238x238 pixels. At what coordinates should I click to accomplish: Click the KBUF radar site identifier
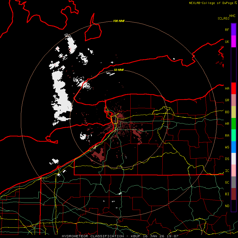coord(136,236)
